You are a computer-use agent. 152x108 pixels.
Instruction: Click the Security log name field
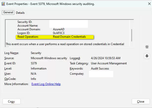pos(36,53)
